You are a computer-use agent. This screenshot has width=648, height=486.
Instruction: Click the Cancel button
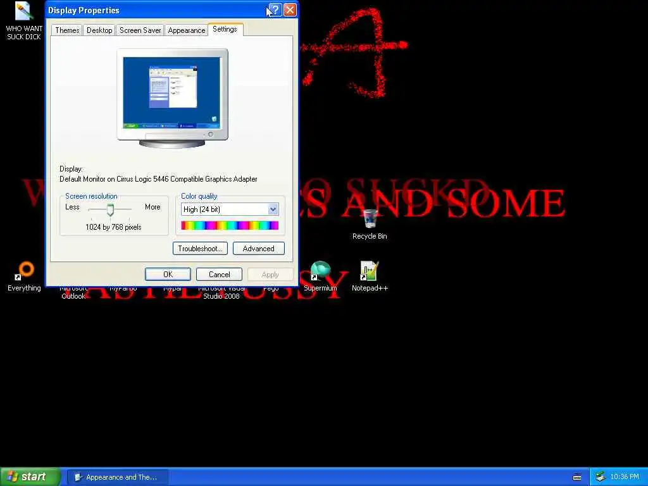[219, 275]
